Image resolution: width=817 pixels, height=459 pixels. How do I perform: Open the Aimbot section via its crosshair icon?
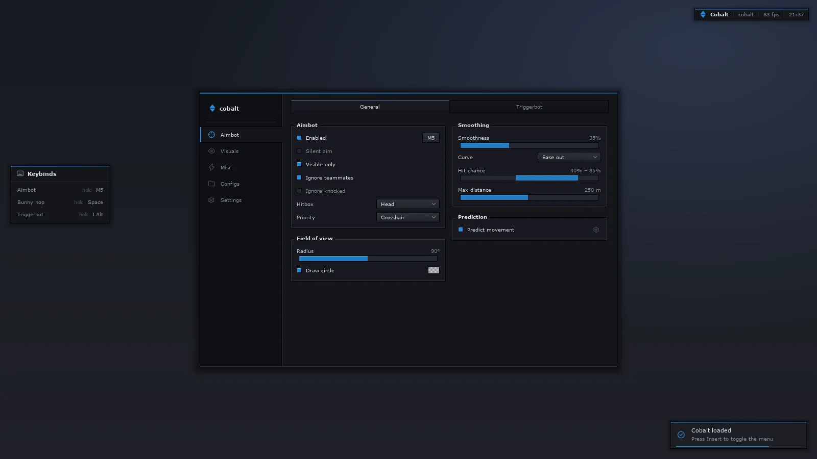(x=211, y=135)
